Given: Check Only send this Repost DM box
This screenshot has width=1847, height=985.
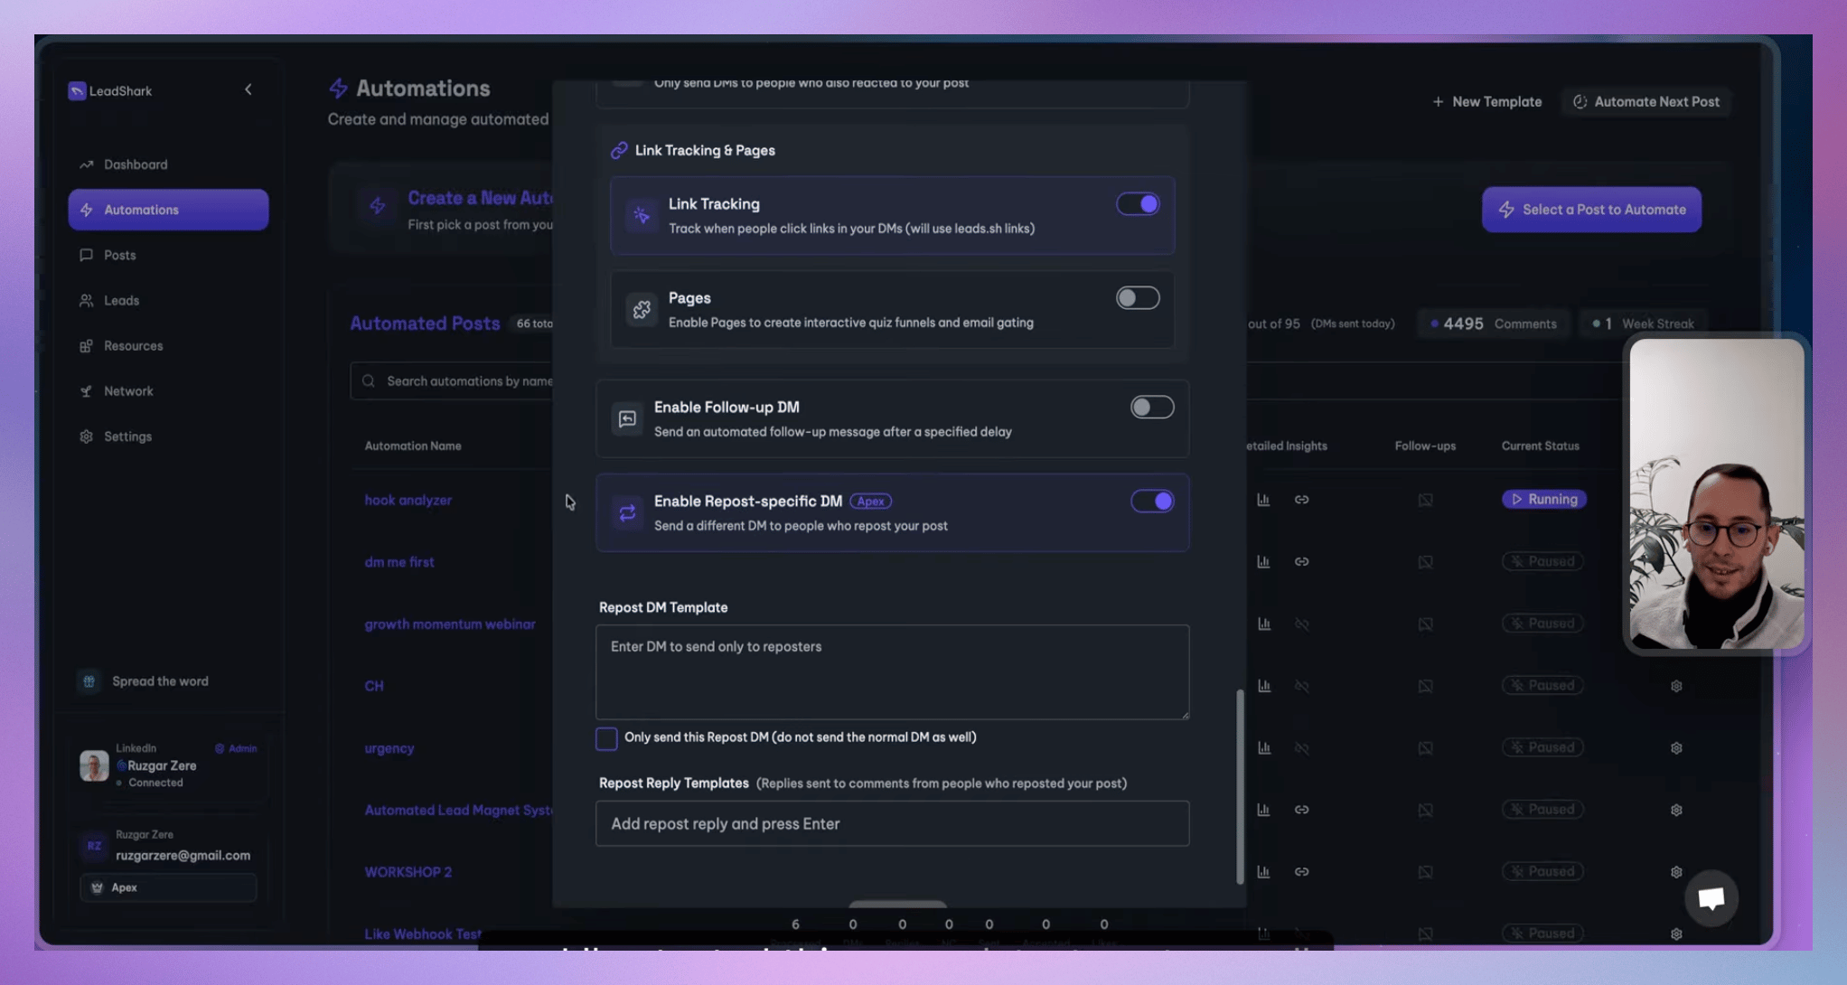Looking at the screenshot, I should coord(606,738).
